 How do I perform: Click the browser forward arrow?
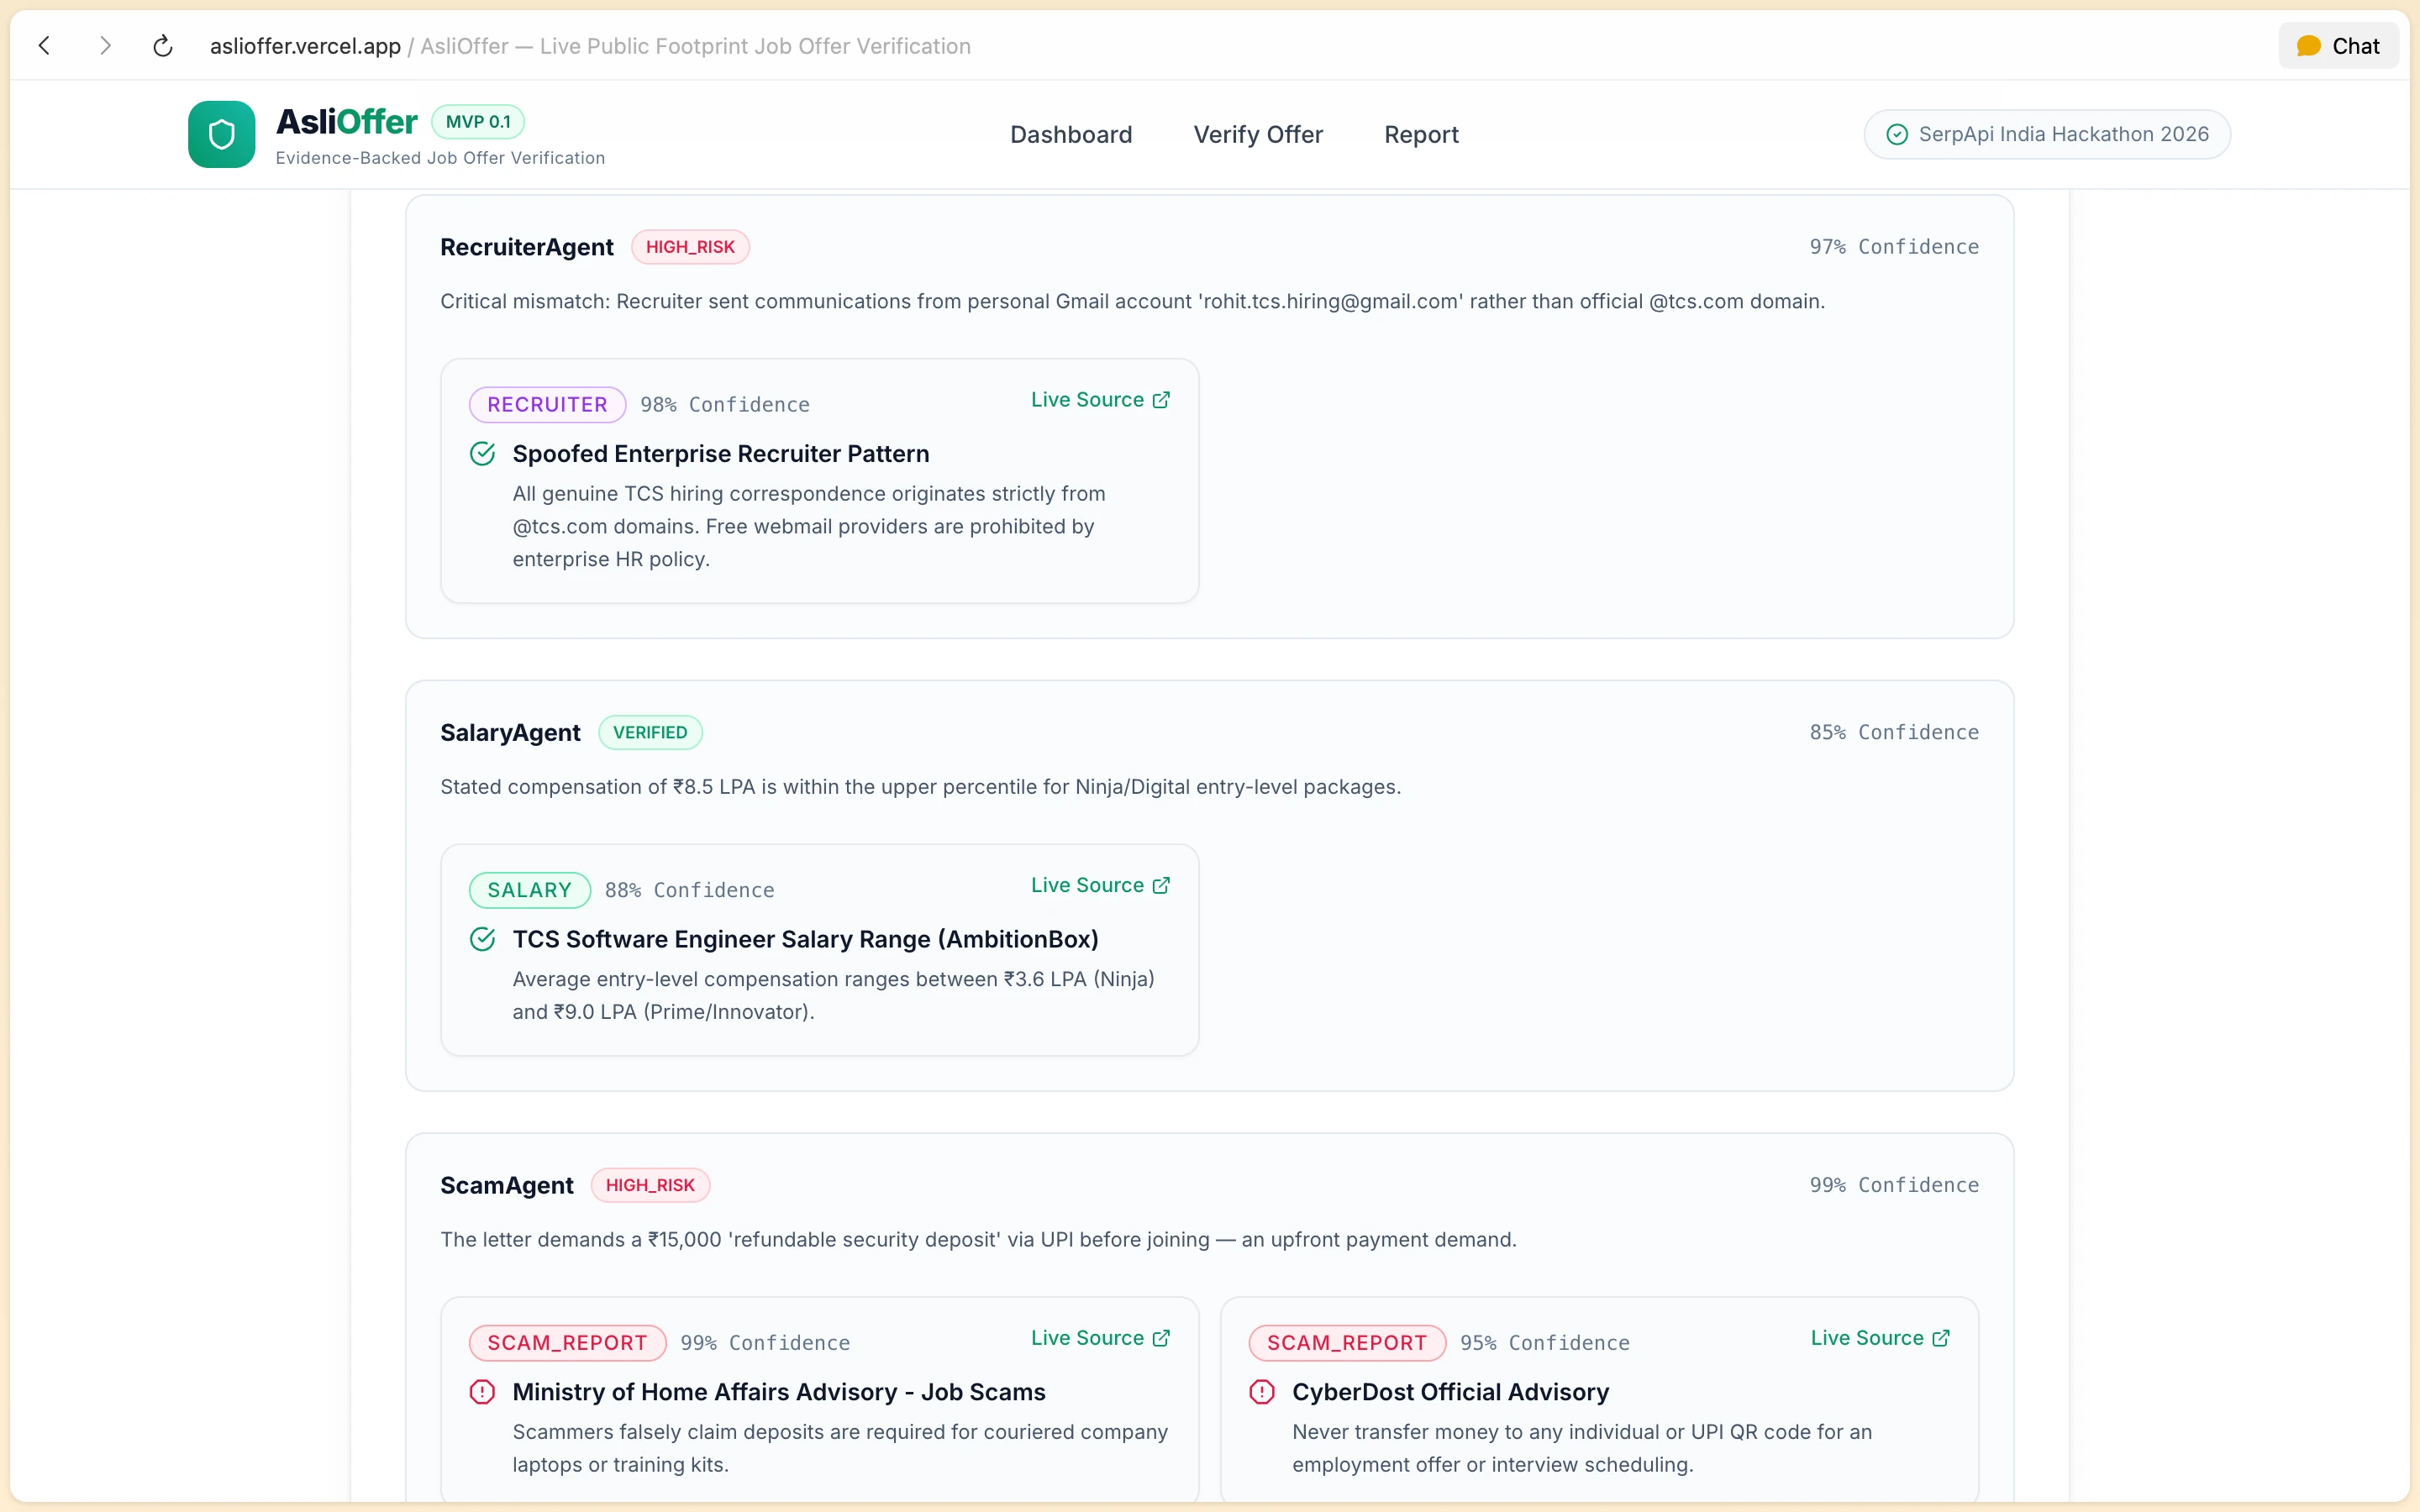105,45
